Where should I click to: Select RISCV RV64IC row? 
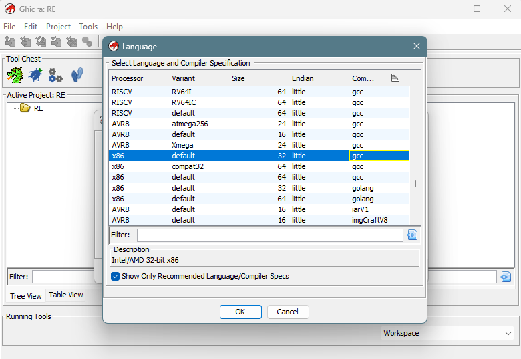[x=260, y=102]
